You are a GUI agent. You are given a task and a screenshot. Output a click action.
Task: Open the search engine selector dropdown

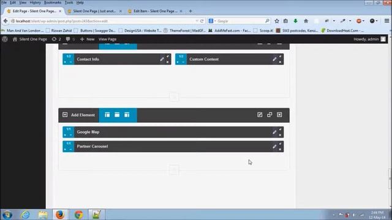coord(213,21)
